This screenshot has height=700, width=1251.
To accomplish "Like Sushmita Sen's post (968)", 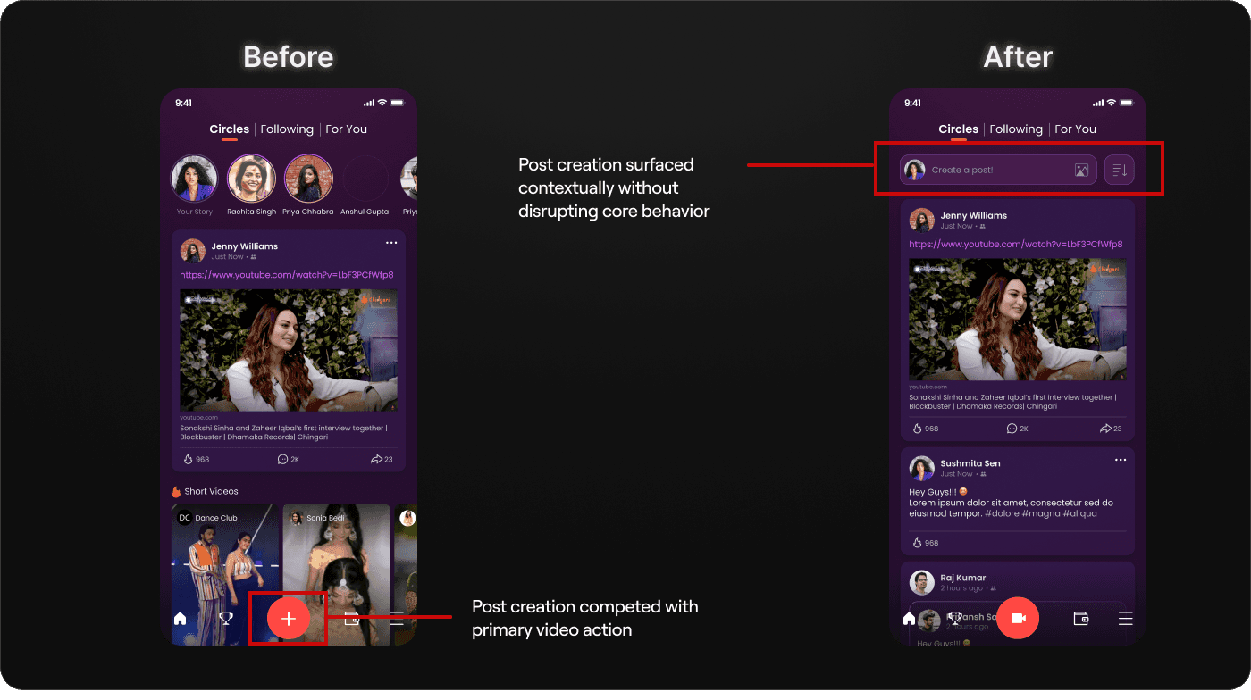I will point(925,542).
